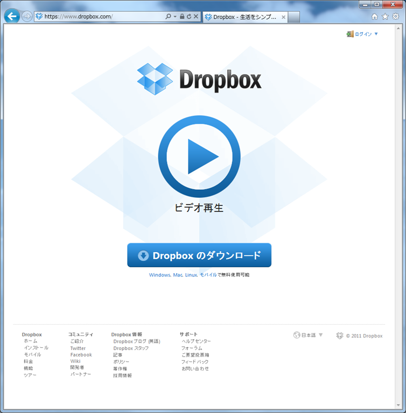Open footer ポリシー link
The image size is (406, 413).
(121, 362)
